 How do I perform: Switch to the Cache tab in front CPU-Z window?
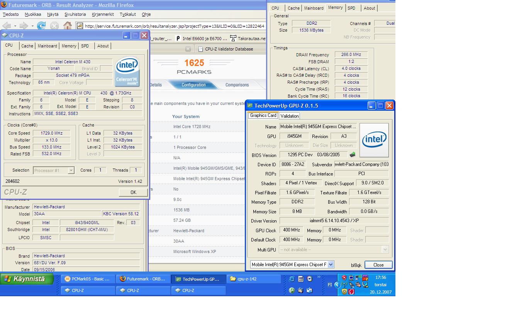point(27,46)
